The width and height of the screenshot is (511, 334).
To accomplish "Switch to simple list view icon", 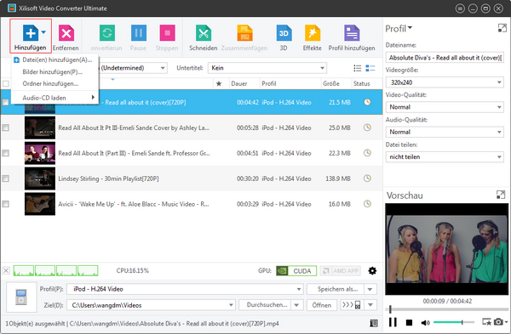I will [x=357, y=68].
